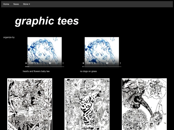Viewport: 174px width, 130px height.
Task: Open the More dropdown in navbar
Action: click(26, 4)
